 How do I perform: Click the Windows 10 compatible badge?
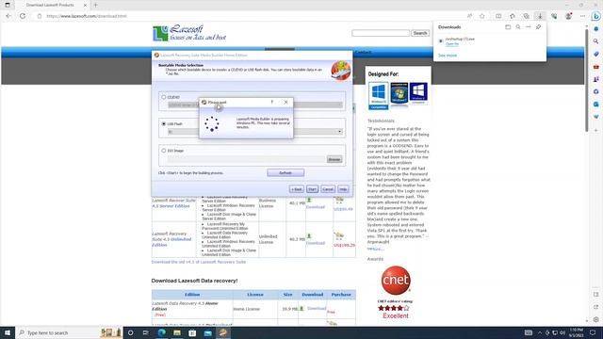coord(379,95)
